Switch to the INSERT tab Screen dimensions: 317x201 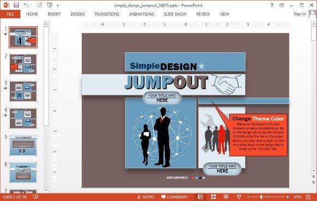click(54, 14)
